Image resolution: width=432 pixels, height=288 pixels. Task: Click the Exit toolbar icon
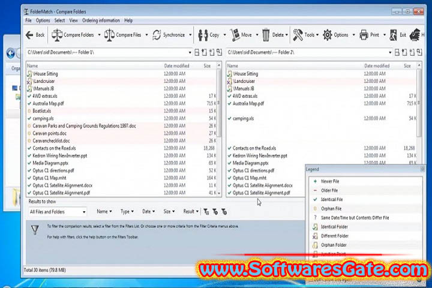pyautogui.click(x=394, y=35)
